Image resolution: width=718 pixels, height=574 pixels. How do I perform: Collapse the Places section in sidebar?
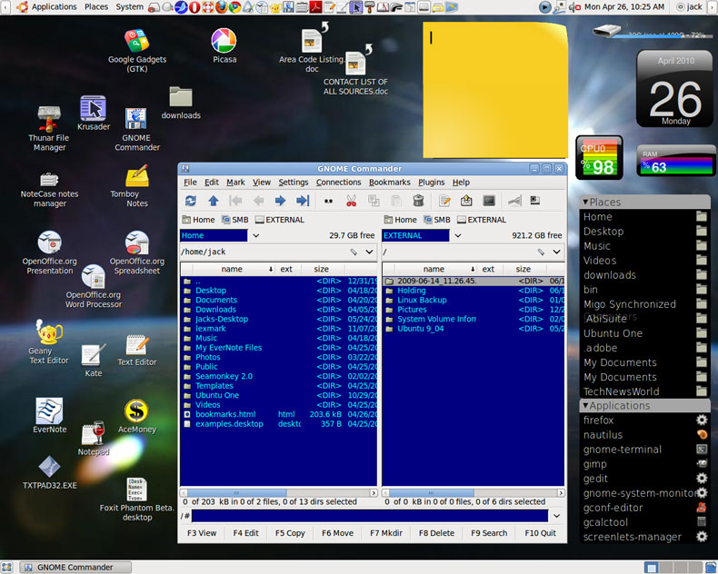[x=585, y=202]
